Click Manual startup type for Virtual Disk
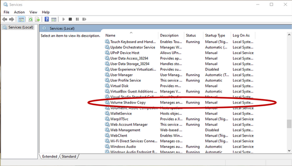Image resolution: width=292 pixels, height=166 pixels. 211,86
